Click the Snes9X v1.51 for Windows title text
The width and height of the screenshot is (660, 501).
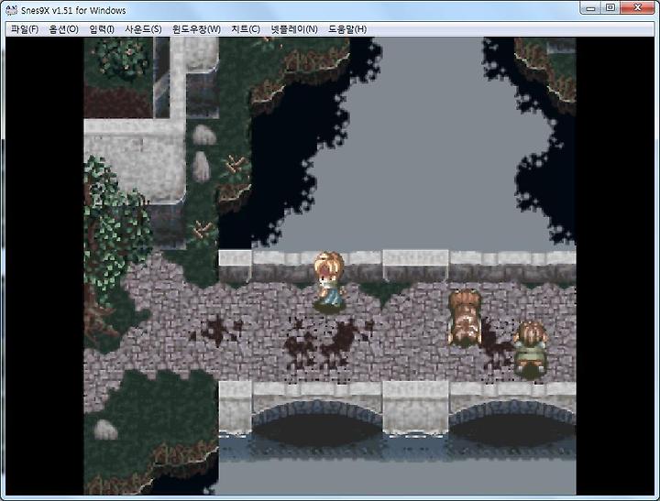[x=73, y=10]
